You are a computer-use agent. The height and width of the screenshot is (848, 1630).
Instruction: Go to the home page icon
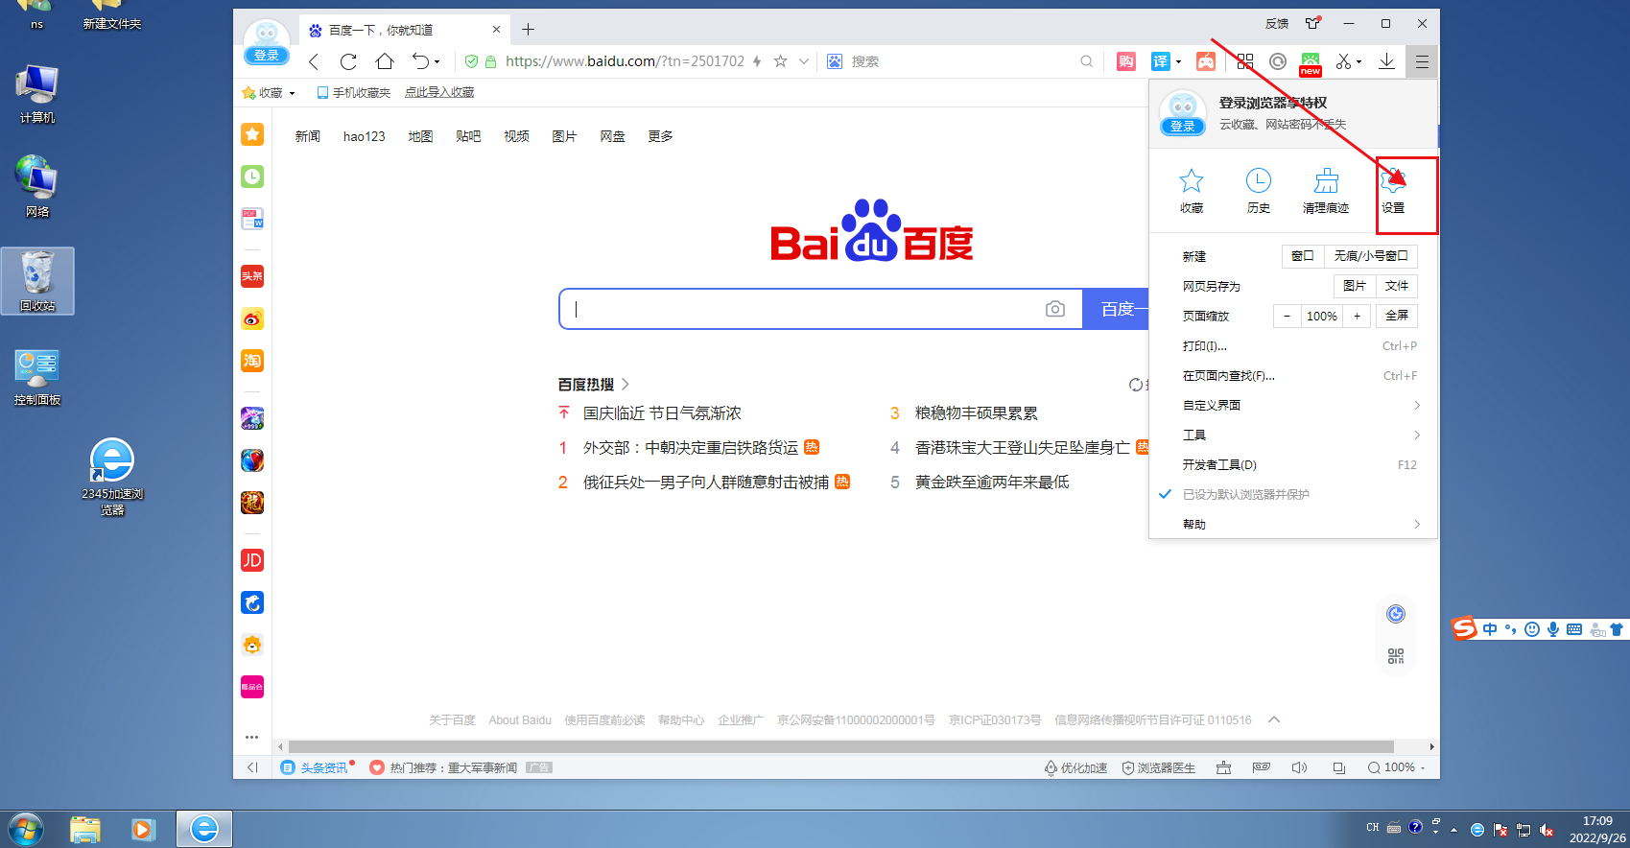[385, 61]
